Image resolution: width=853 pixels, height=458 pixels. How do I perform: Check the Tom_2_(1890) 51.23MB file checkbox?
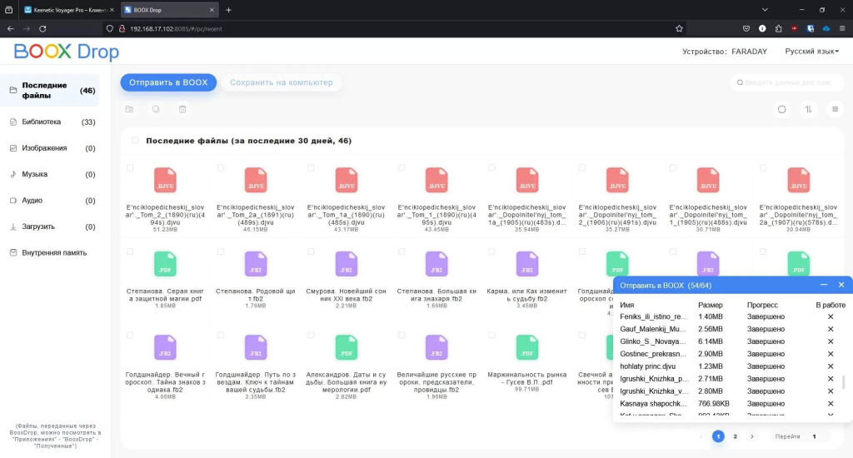click(130, 168)
